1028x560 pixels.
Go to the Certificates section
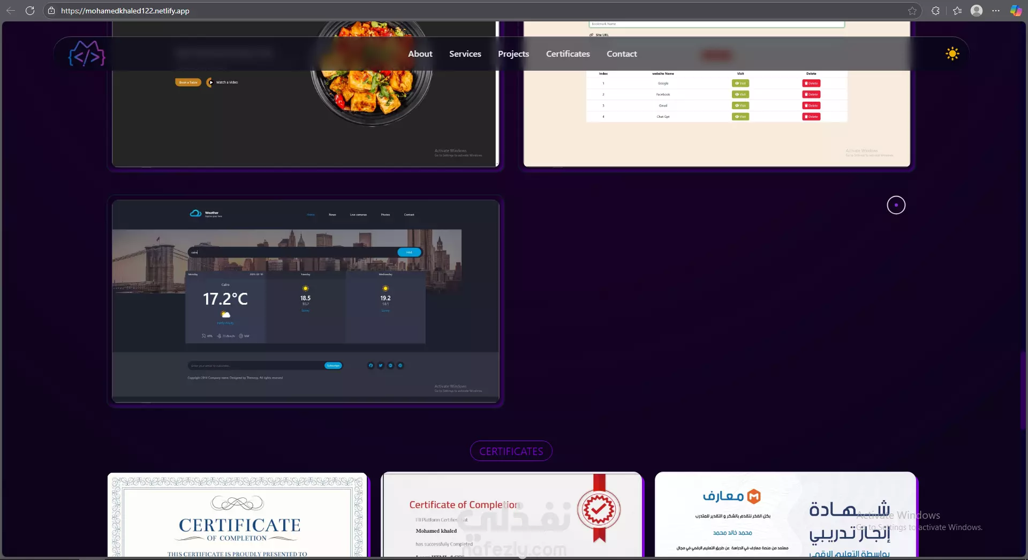[x=568, y=54]
